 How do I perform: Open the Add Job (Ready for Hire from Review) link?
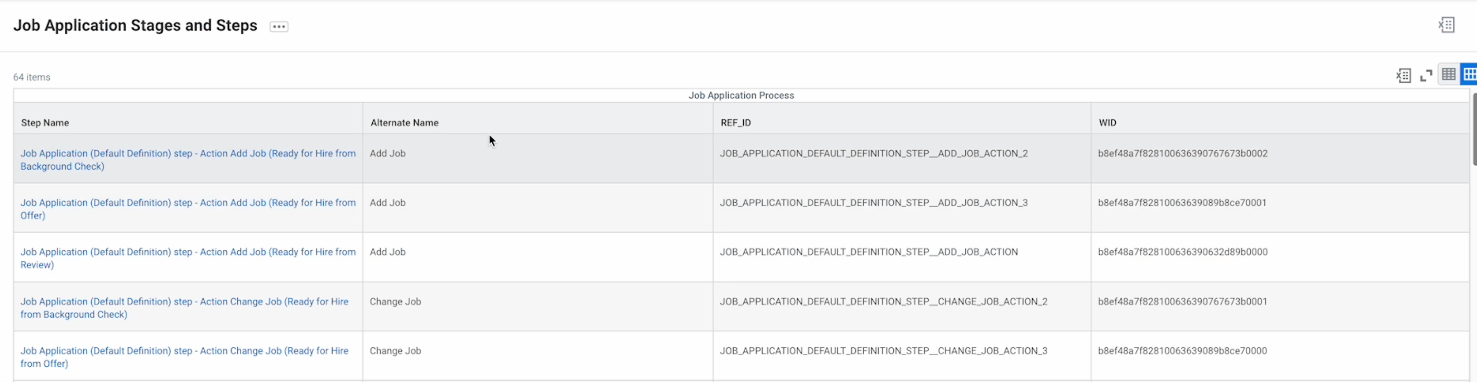click(188, 258)
